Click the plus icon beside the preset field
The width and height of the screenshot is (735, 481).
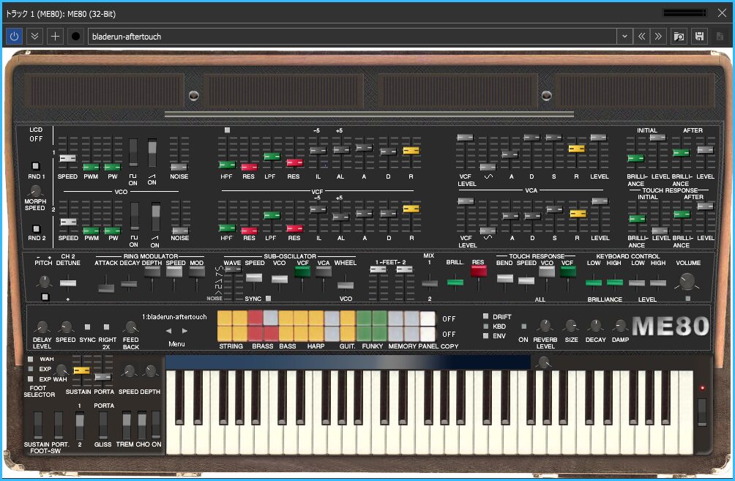tap(55, 36)
